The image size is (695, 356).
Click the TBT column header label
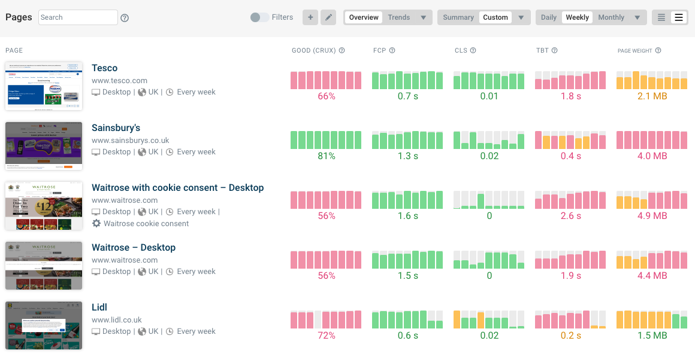[543, 50]
